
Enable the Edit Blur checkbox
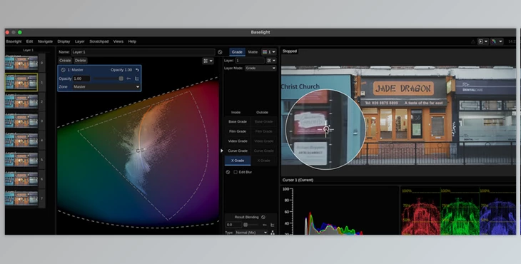click(x=236, y=172)
